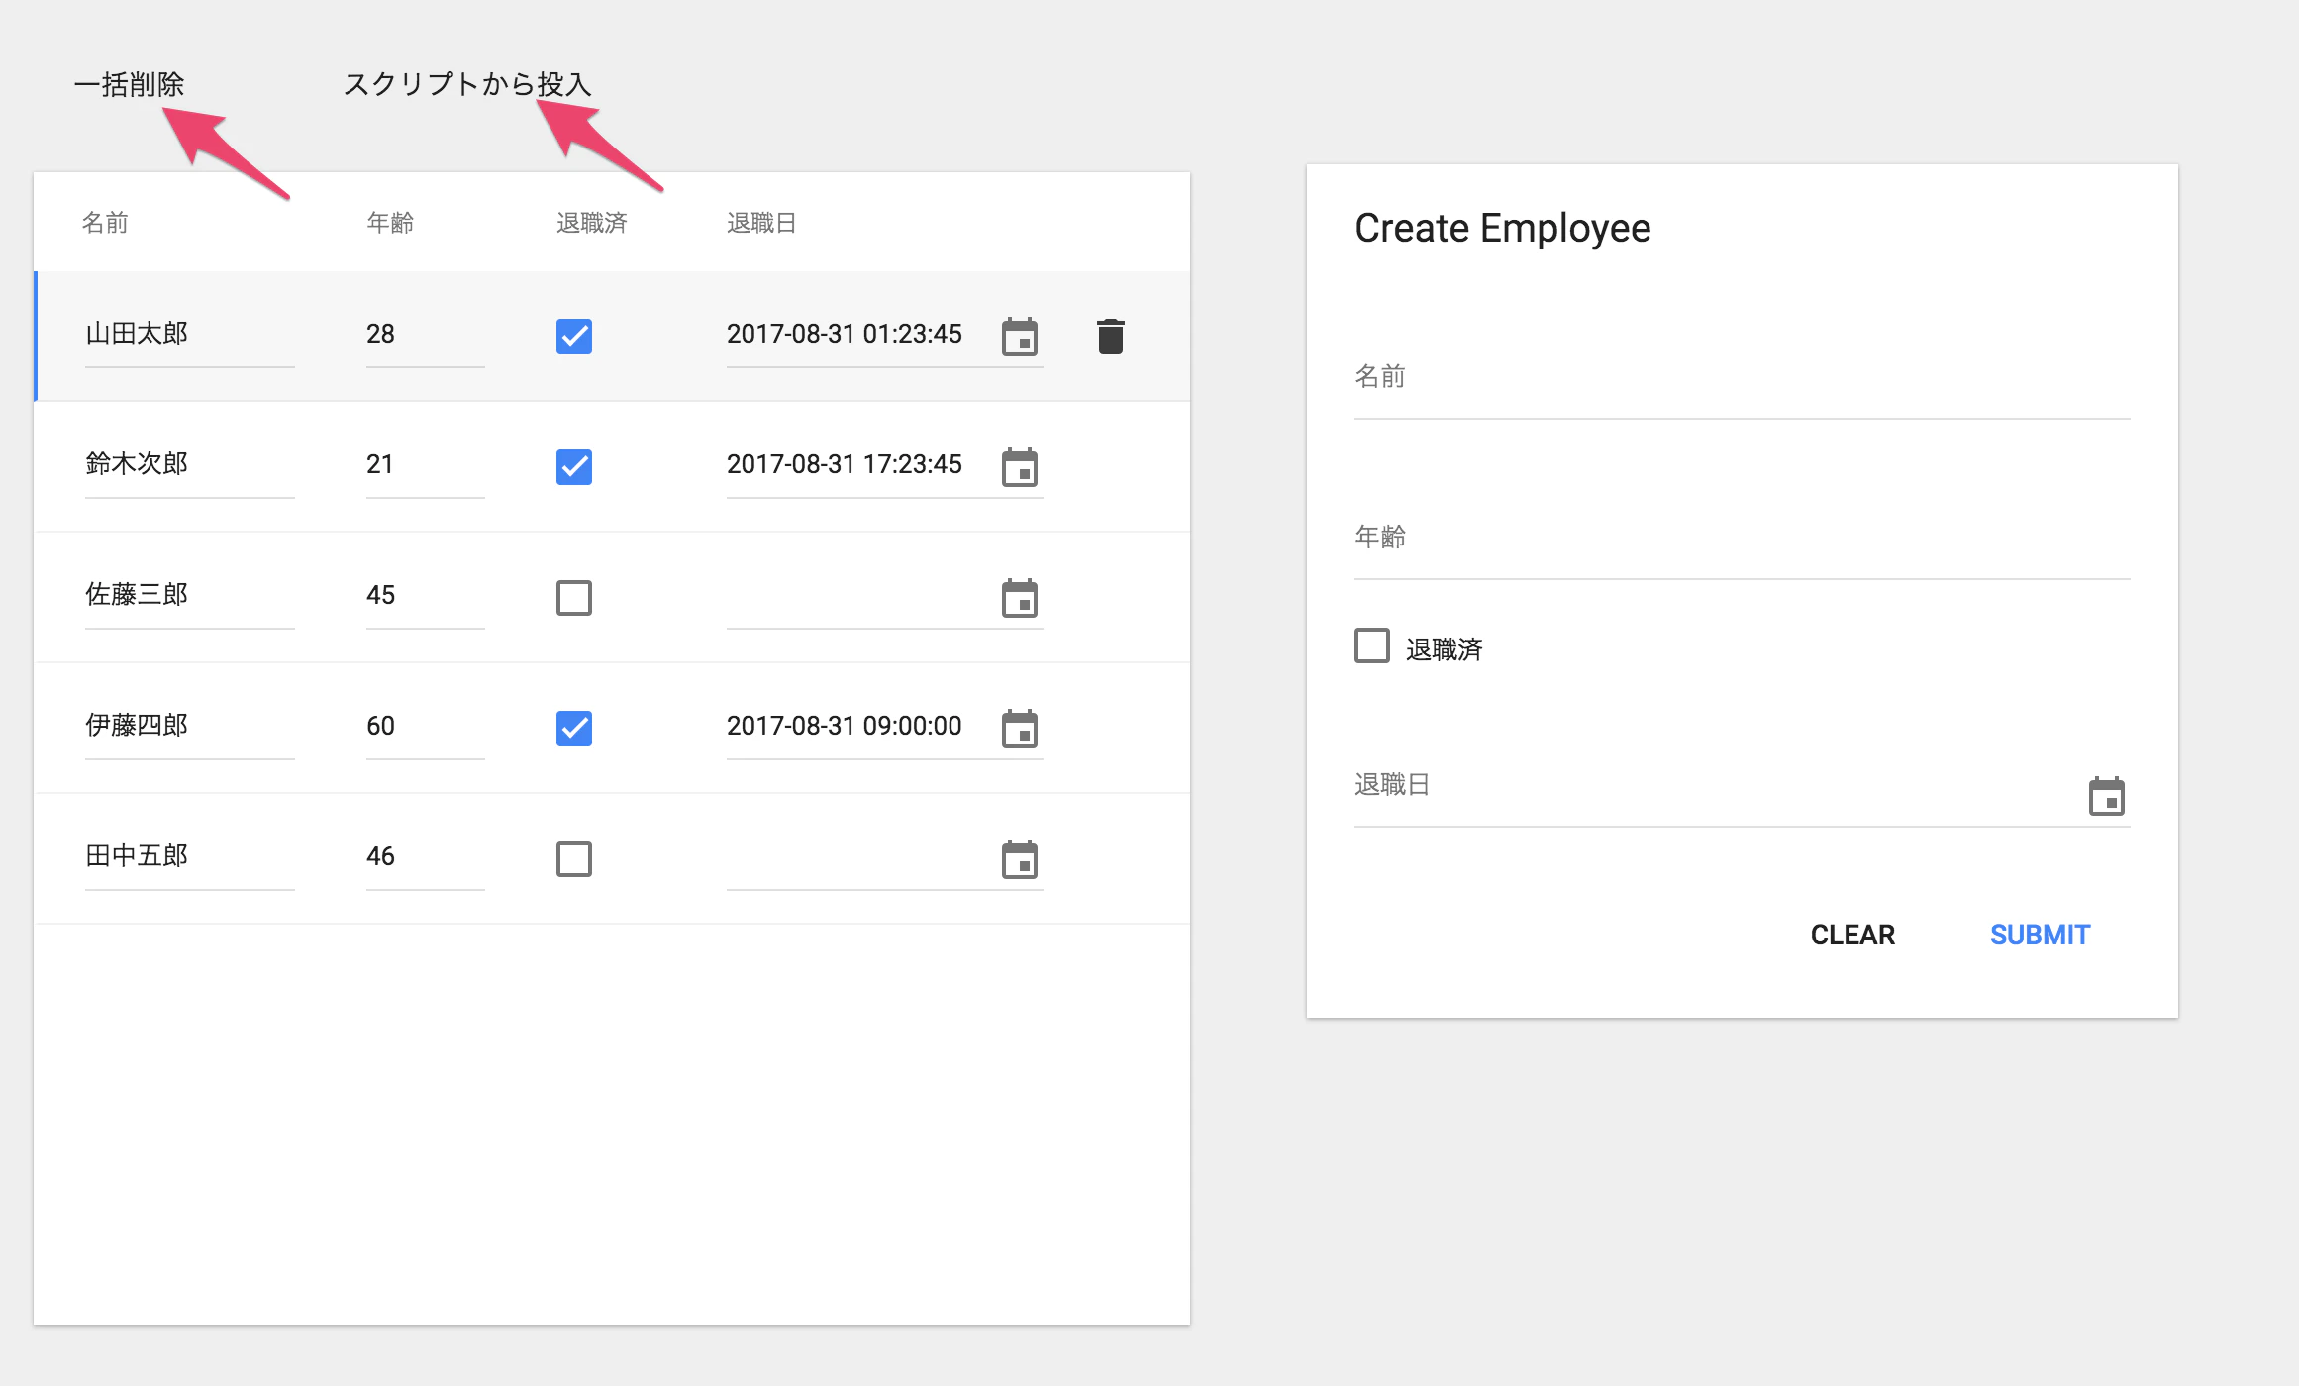Edit age value 21
The height and width of the screenshot is (1386, 2299).
426,465
